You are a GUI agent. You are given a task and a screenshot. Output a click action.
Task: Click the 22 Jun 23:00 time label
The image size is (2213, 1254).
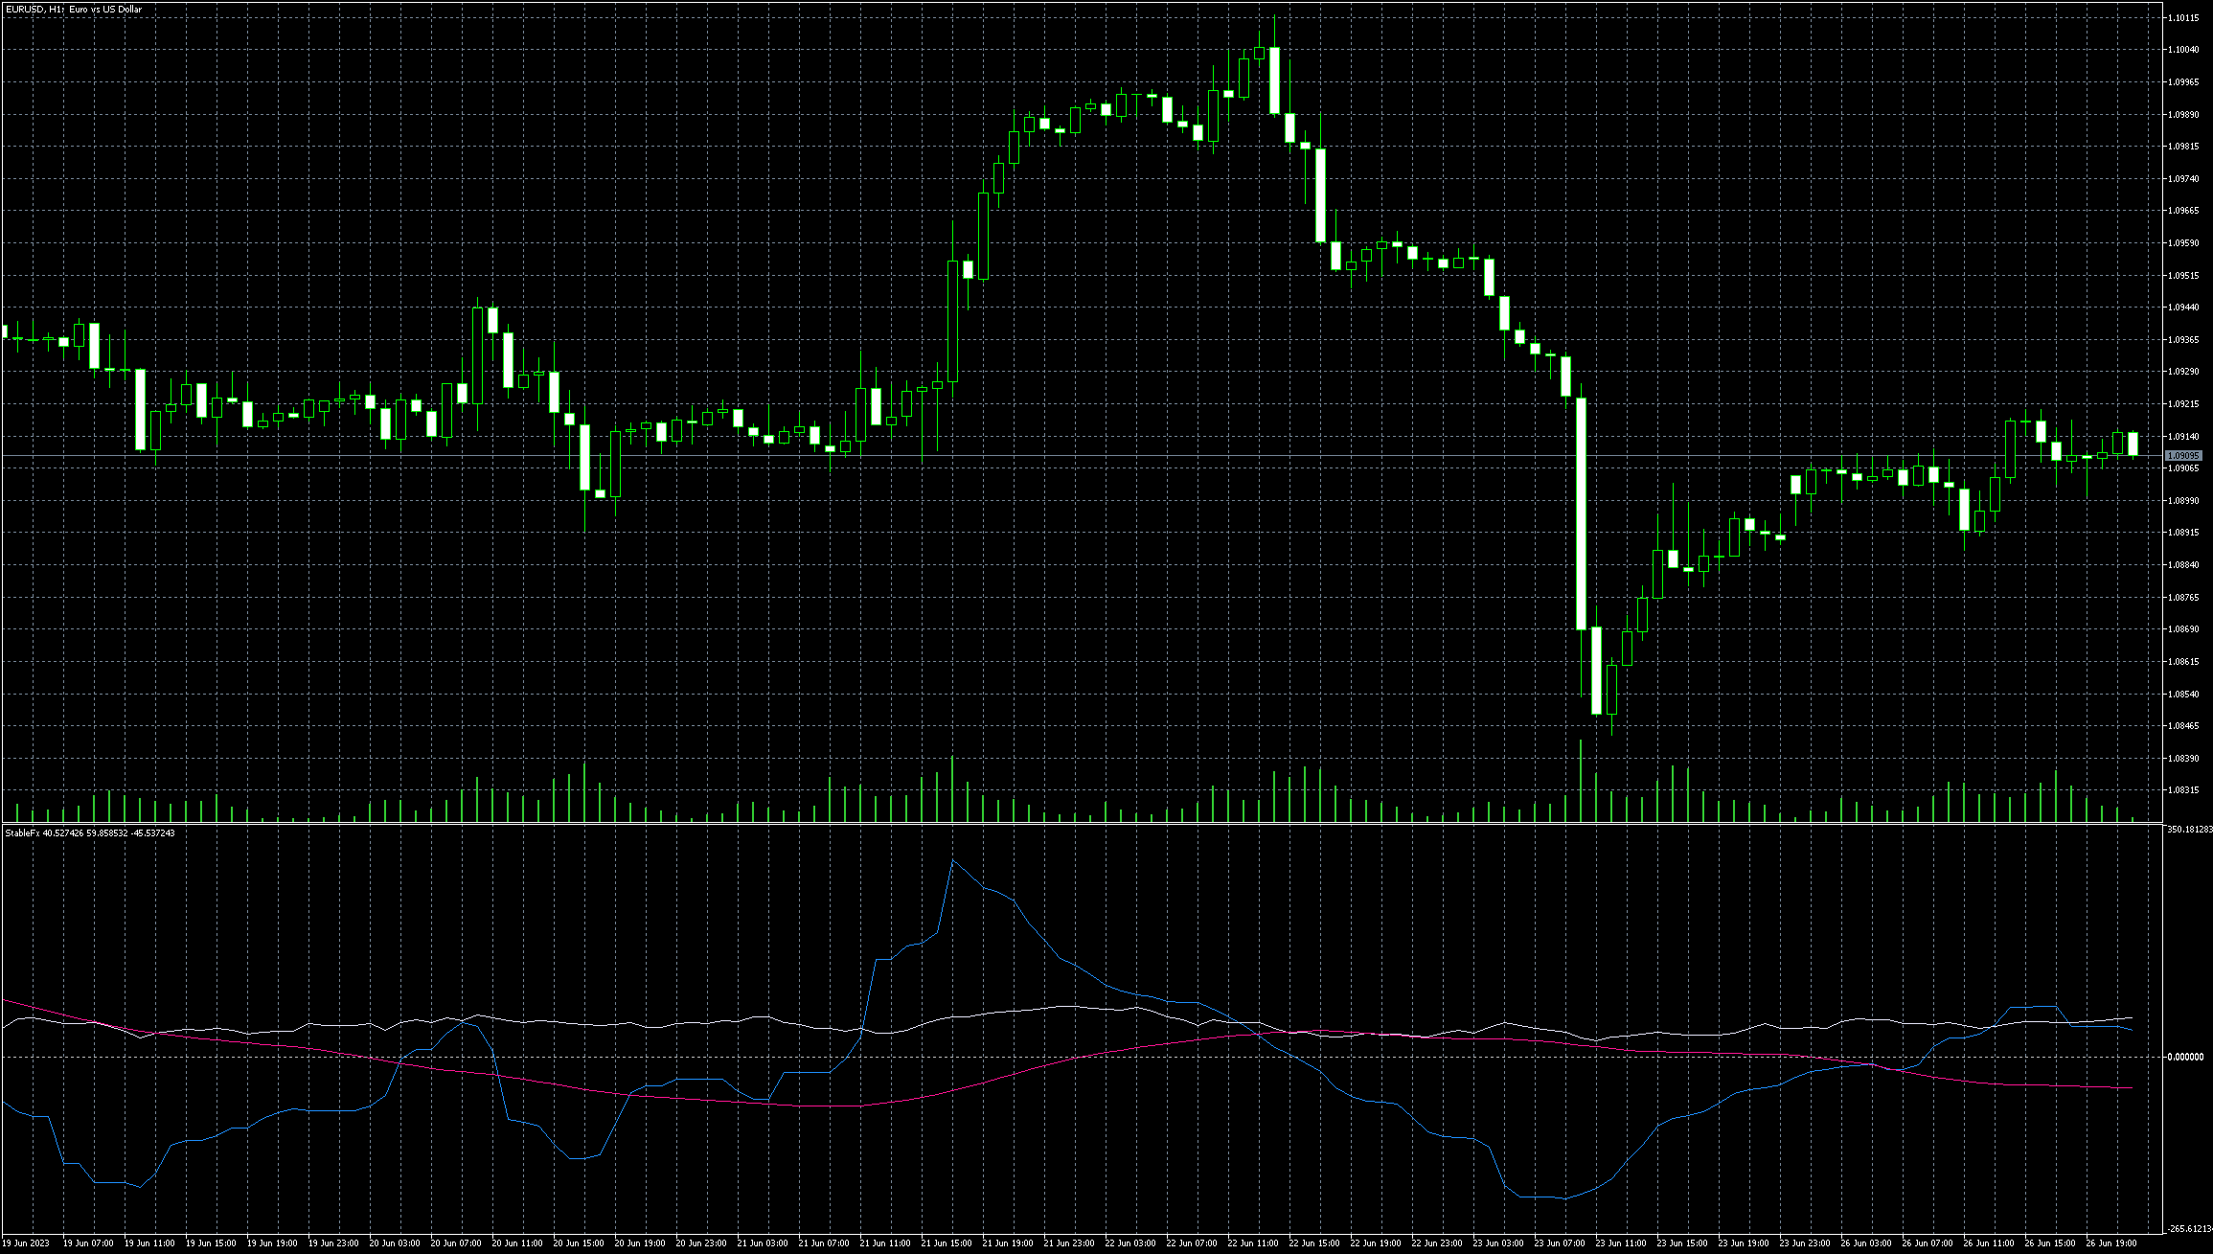click(1437, 1243)
